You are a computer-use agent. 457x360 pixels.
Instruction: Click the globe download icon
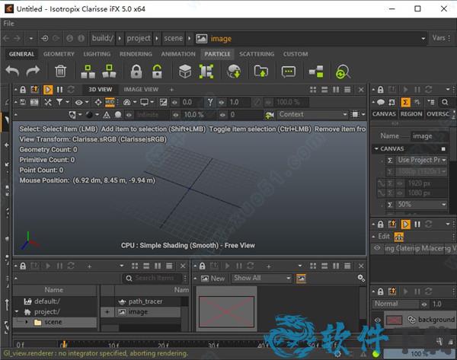(234, 72)
